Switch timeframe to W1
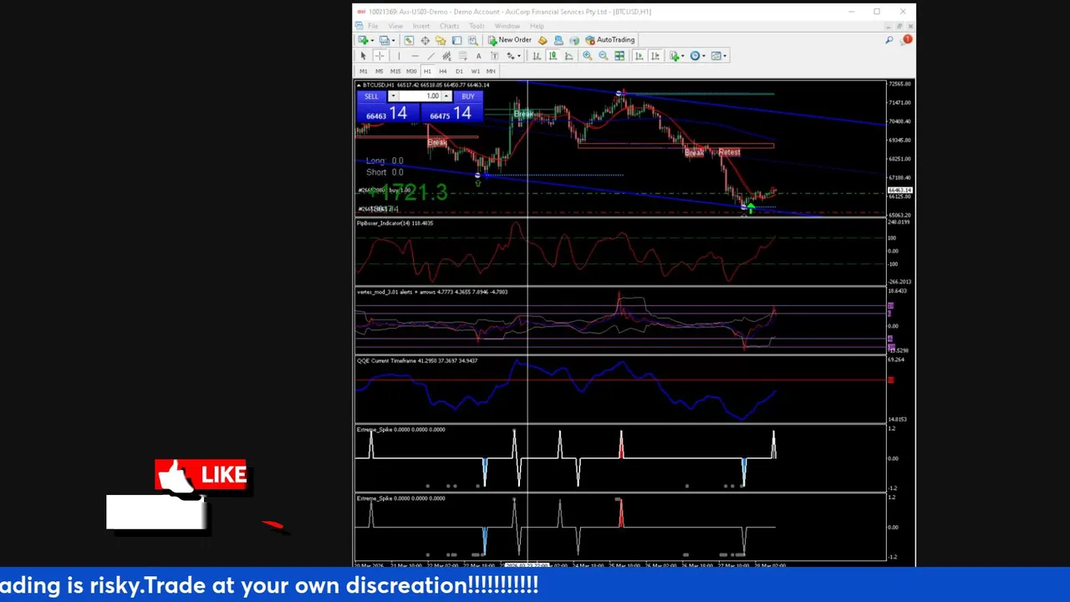Image resolution: width=1070 pixels, height=602 pixels. [475, 71]
